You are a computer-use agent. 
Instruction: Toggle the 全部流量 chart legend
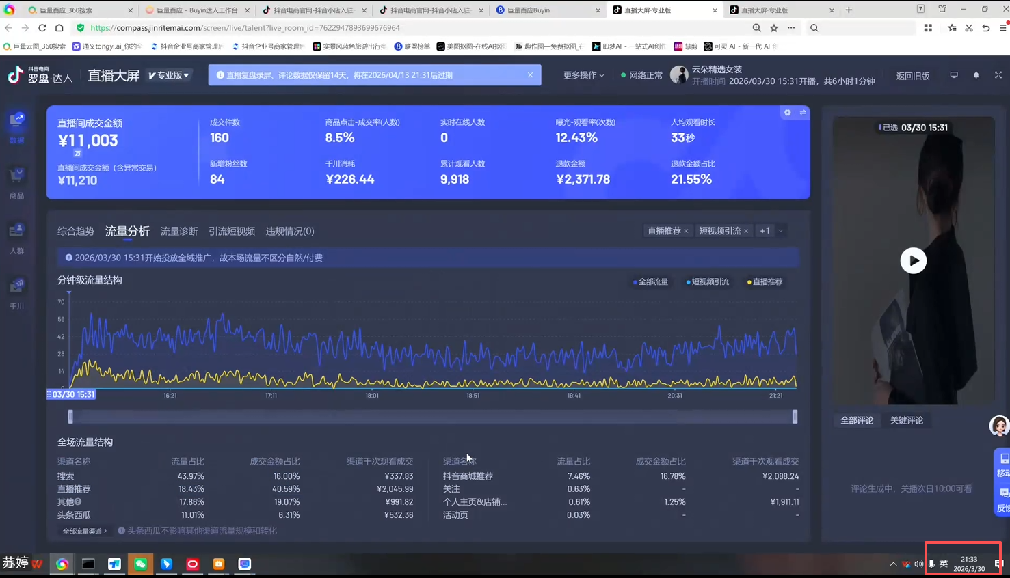(651, 281)
